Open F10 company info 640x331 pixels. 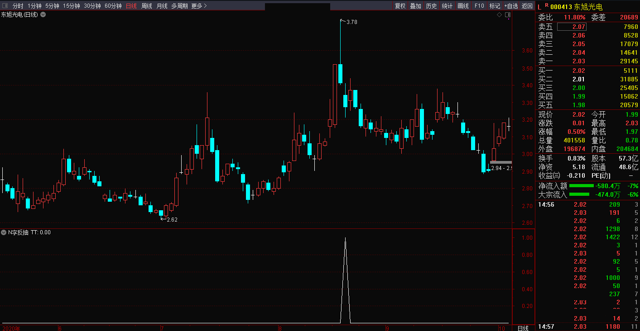(x=479, y=6)
